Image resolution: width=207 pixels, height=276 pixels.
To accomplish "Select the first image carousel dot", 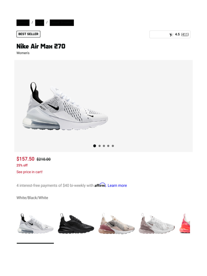I will coord(95,146).
